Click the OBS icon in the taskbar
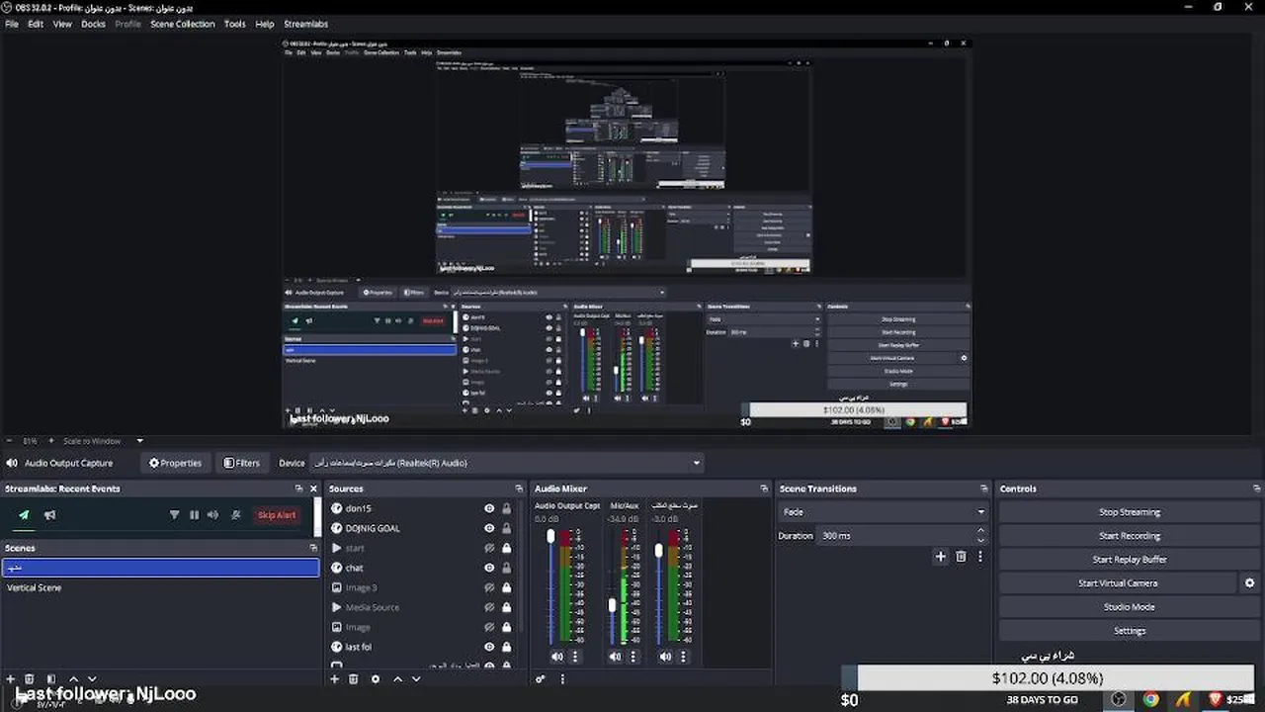 click(1119, 699)
